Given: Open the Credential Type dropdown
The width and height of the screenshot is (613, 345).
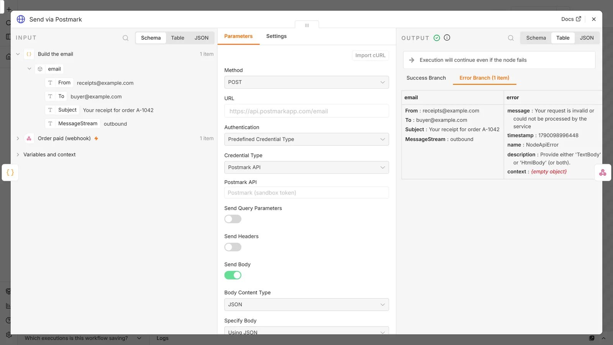Looking at the screenshot, I should pyautogui.click(x=306, y=167).
